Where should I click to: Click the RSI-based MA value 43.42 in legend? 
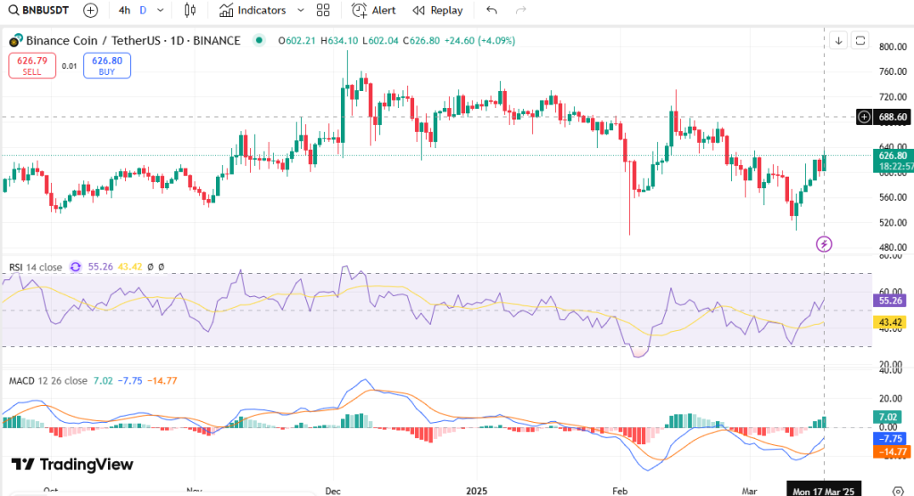pyautogui.click(x=130, y=267)
